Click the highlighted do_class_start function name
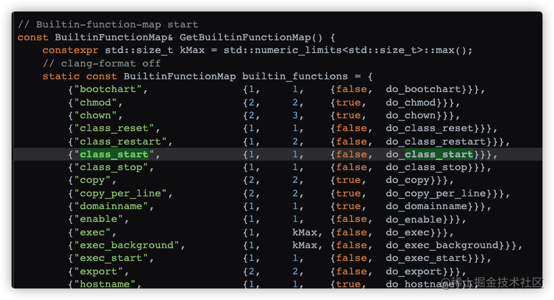The height and width of the screenshot is (300, 554). 429,154
